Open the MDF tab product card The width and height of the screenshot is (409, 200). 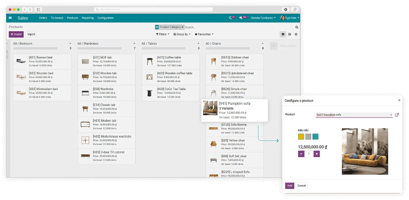106,62
